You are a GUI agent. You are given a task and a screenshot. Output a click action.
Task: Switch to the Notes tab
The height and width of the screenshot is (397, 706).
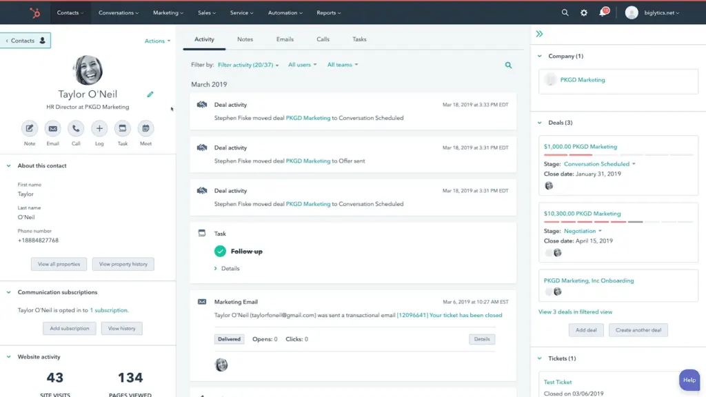(x=245, y=39)
